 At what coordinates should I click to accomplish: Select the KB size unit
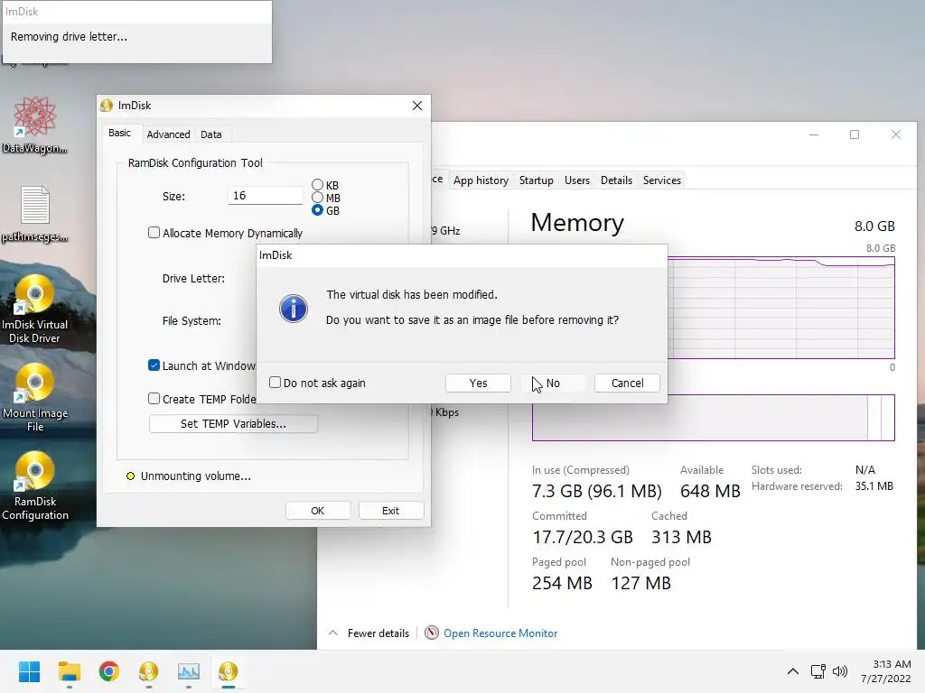pos(317,185)
